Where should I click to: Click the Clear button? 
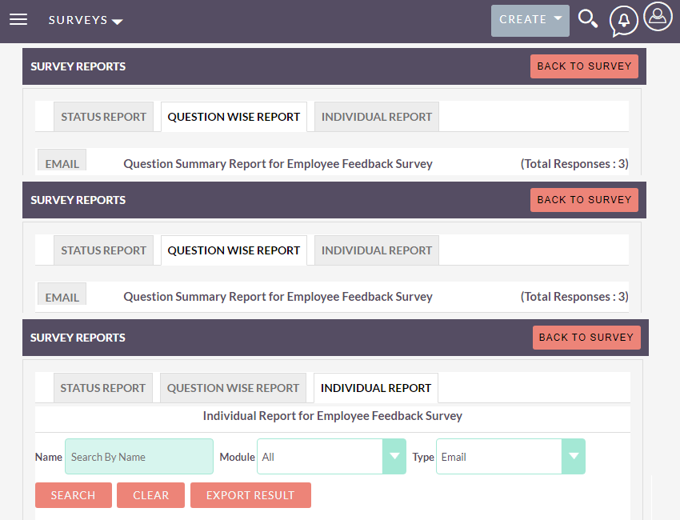(150, 495)
